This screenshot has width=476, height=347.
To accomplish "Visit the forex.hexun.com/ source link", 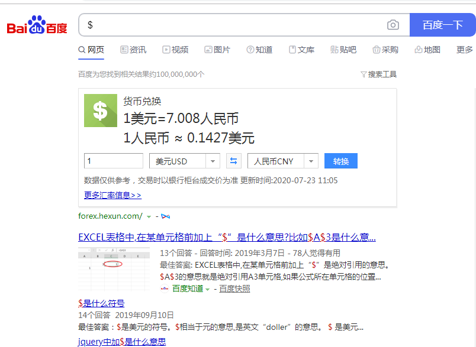I will [x=110, y=216].
